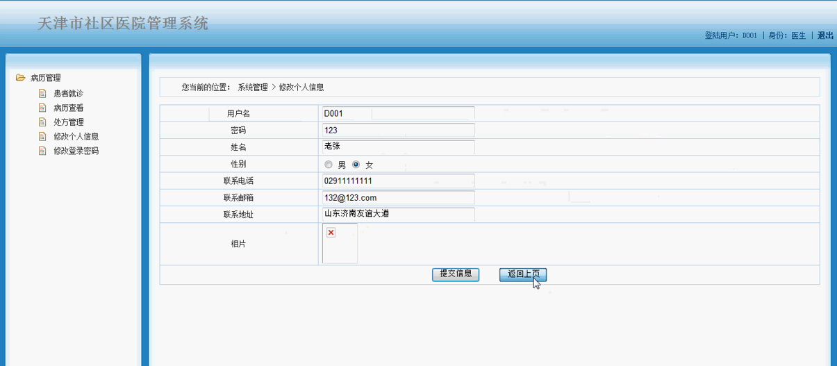This screenshot has width=837, height=366.
Task: Click the 联系邮箱 input field
Action: (399, 197)
